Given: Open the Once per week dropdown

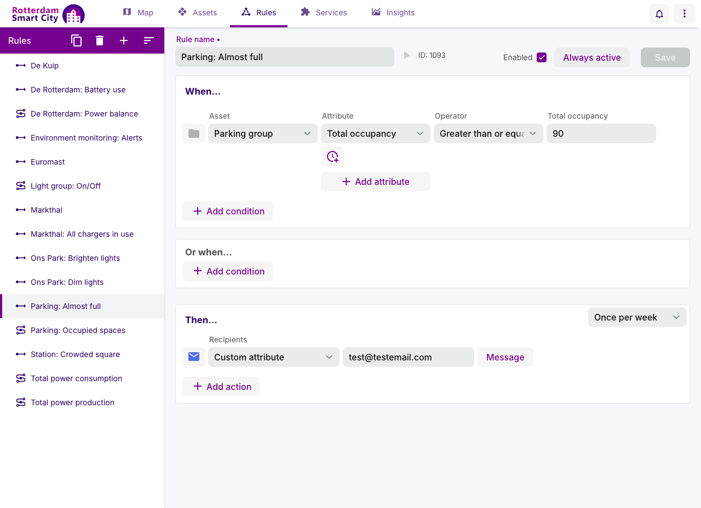Looking at the screenshot, I should tap(637, 317).
